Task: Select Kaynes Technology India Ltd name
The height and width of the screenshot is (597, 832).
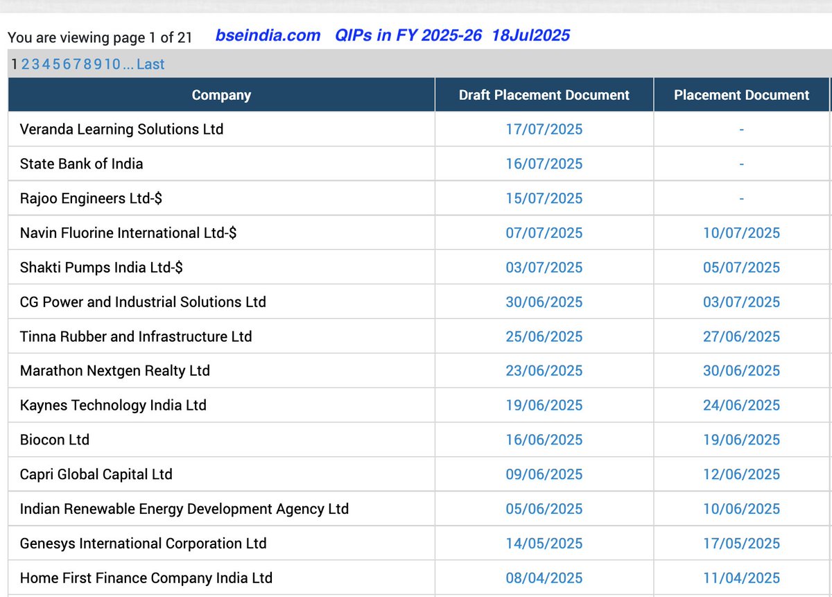Action: click(113, 406)
